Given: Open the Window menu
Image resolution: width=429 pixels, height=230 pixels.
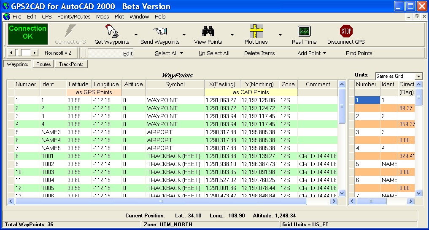Looking at the screenshot, I should [139, 17].
